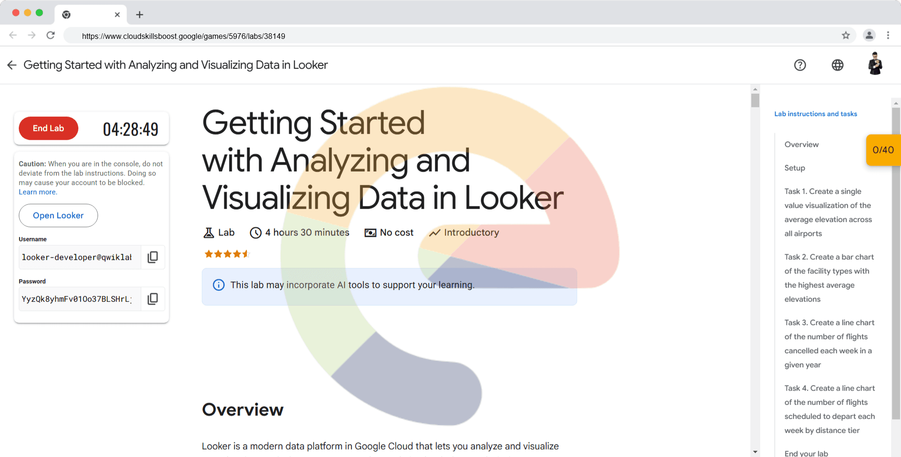The width and height of the screenshot is (901, 457).
Task: Click the main scrollbar up arrow
Action: pyautogui.click(x=755, y=89)
